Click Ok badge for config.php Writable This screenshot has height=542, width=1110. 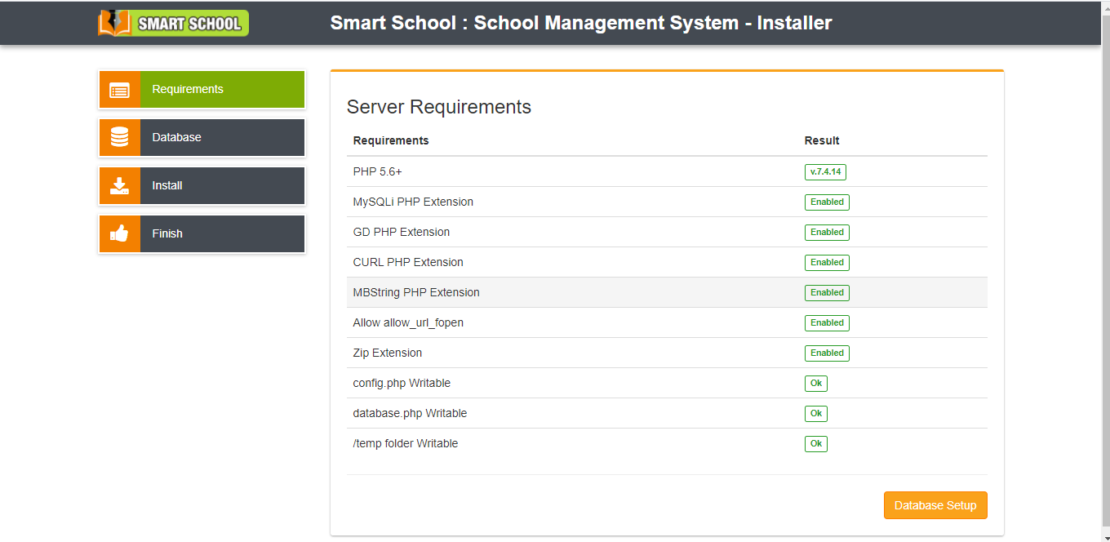pyautogui.click(x=815, y=384)
